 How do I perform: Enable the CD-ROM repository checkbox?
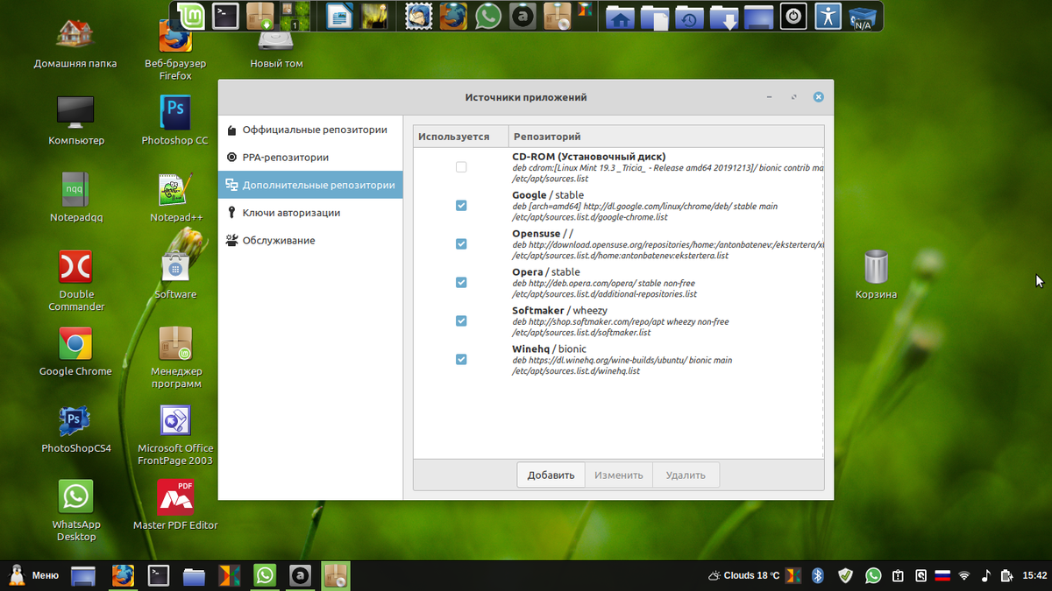tap(461, 167)
